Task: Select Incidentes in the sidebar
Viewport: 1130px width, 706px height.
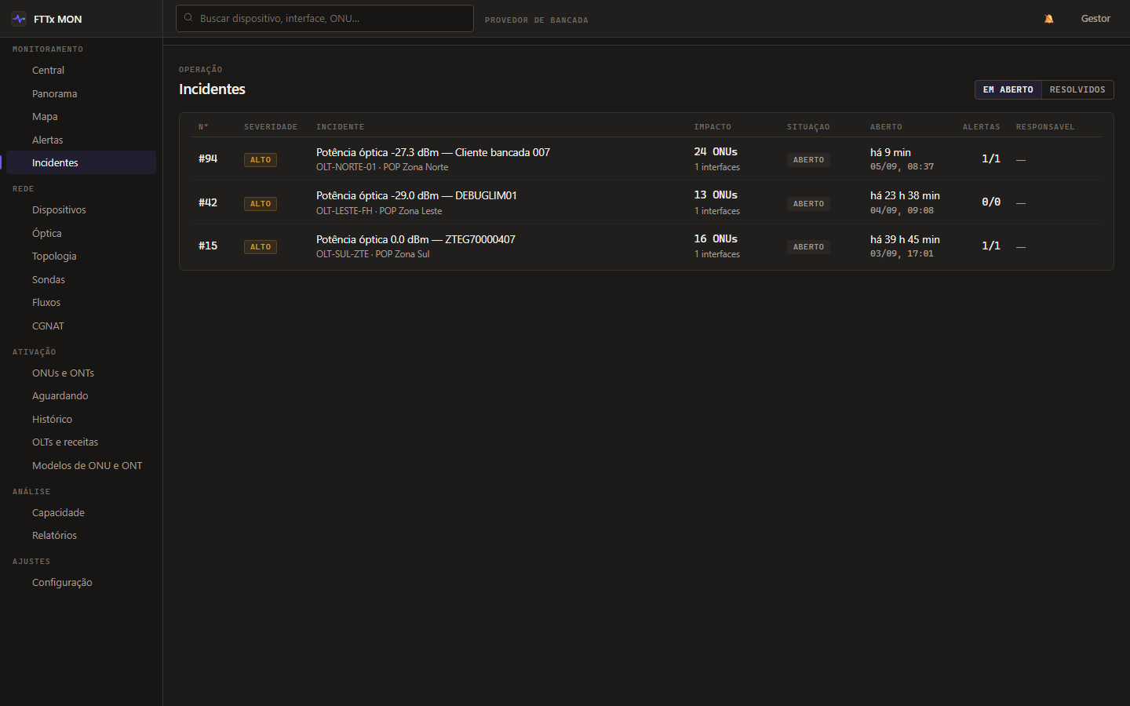Action: [81, 163]
